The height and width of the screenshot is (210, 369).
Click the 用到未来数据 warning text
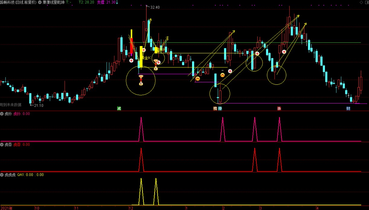[x=11, y=105]
